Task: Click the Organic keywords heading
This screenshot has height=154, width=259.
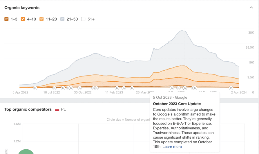Action: click(22, 8)
